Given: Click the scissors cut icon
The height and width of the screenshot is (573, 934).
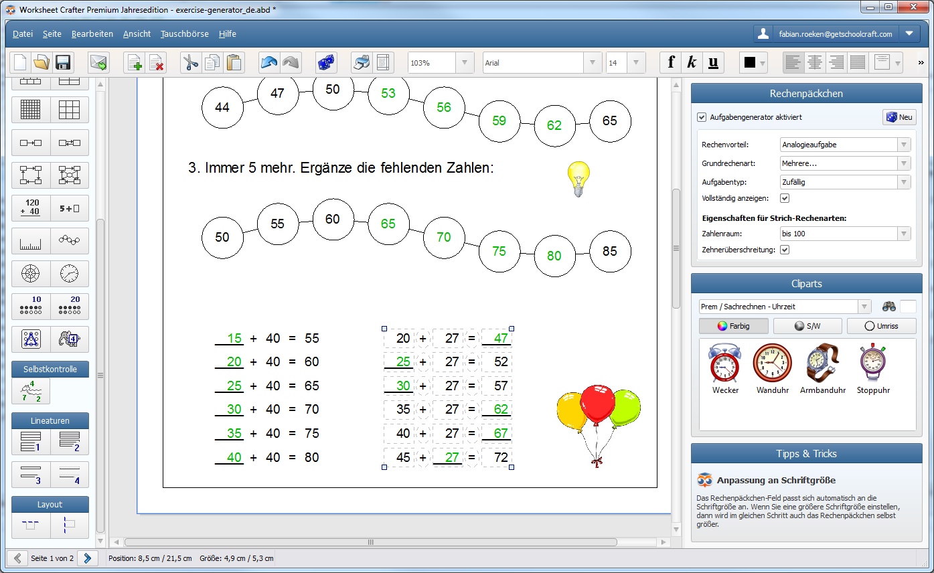Looking at the screenshot, I should [x=191, y=63].
